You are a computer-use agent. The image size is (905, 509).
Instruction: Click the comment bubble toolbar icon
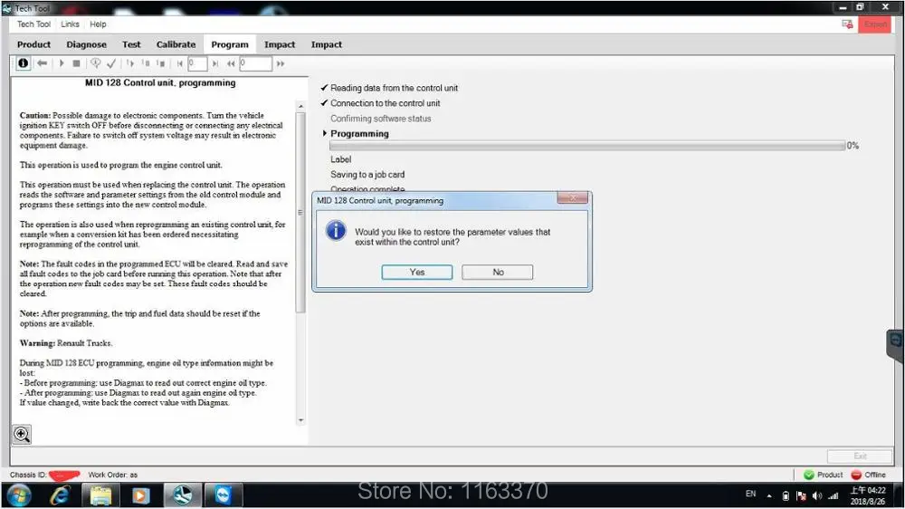96,63
